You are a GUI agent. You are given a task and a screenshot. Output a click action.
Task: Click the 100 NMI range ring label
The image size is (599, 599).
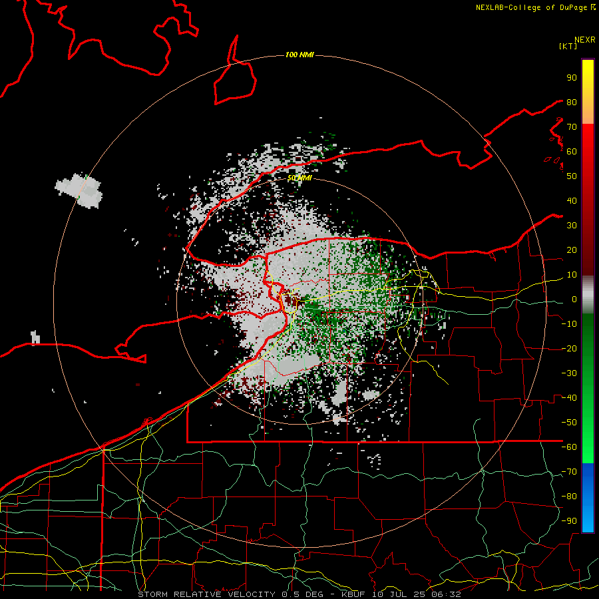tap(299, 55)
